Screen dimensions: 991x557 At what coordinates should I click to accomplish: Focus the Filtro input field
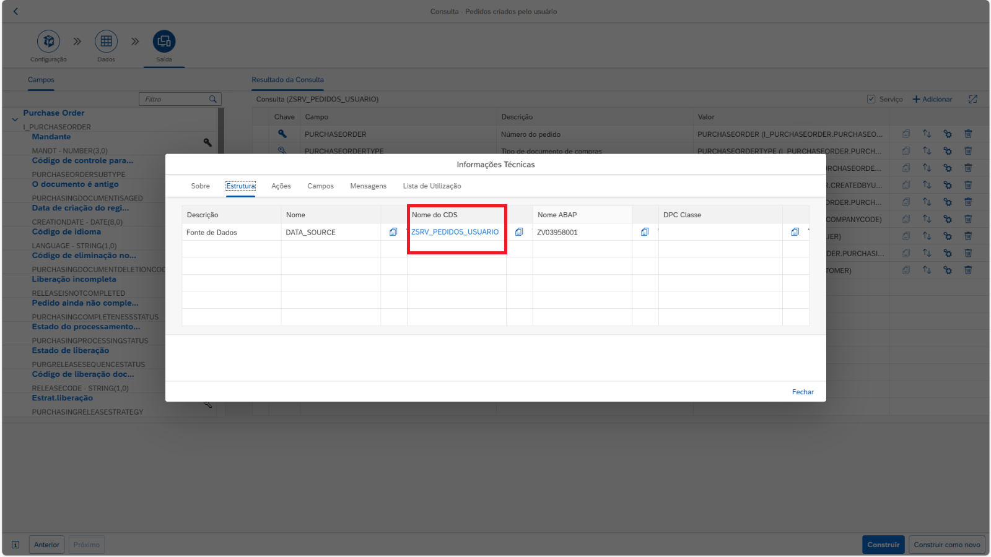pyautogui.click(x=175, y=99)
